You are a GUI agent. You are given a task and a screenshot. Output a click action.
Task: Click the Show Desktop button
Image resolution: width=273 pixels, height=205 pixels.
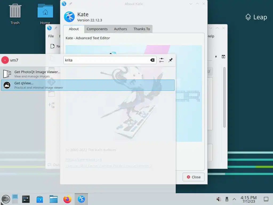point(266,199)
